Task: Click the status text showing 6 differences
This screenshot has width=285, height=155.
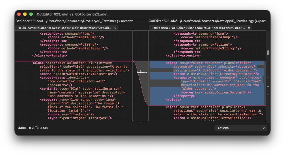Action: point(33,128)
